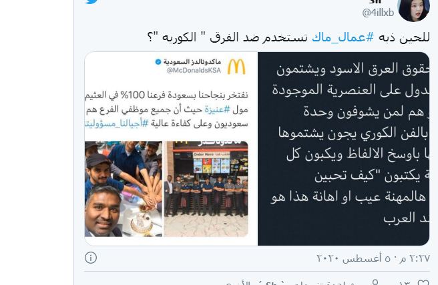Click the ماكدونالدز السعودية account name
This screenshot has width=438, height=285.
192,61
